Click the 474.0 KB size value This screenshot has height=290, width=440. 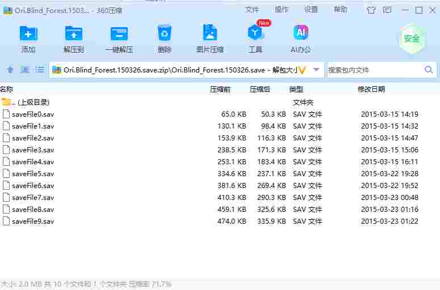point(232,221)
